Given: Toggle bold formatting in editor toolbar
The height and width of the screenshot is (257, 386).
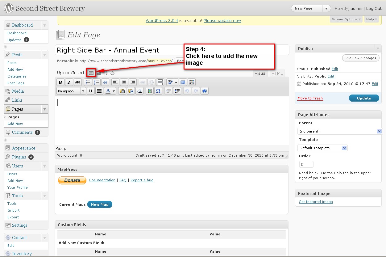Looking at the screenshot, I should pyautogui.click(x=60, y=82).
